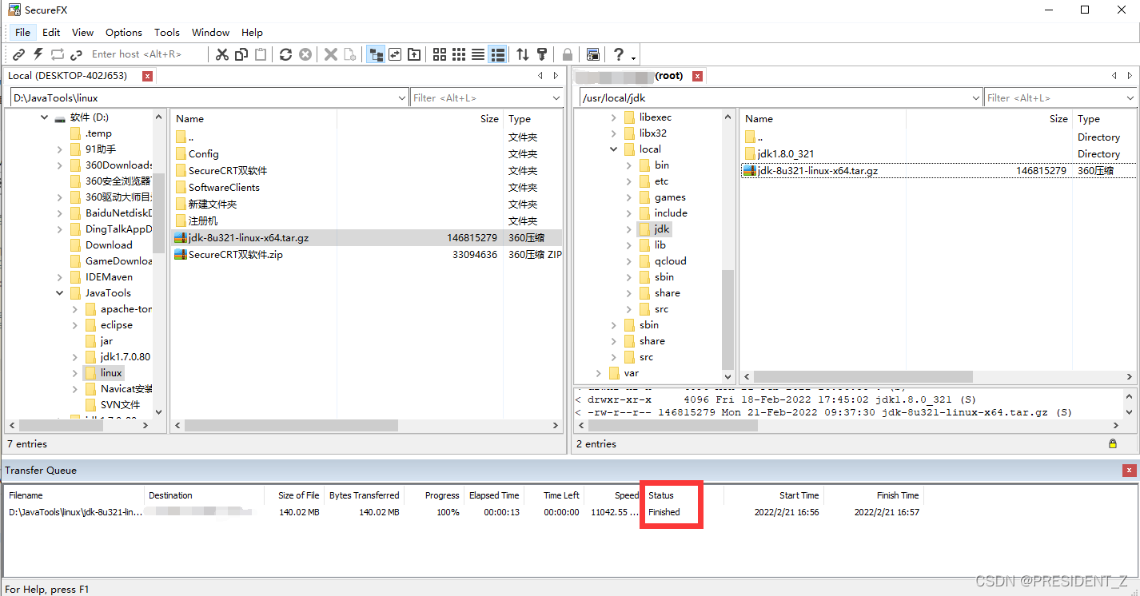Open the remote Filter dropdown arrow

[1130, 98]
